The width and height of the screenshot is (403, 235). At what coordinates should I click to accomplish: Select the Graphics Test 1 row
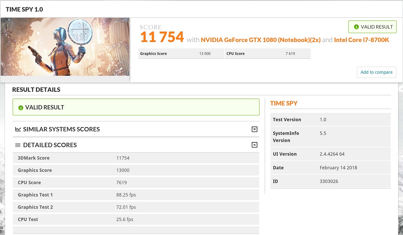(x=136, y=195)
